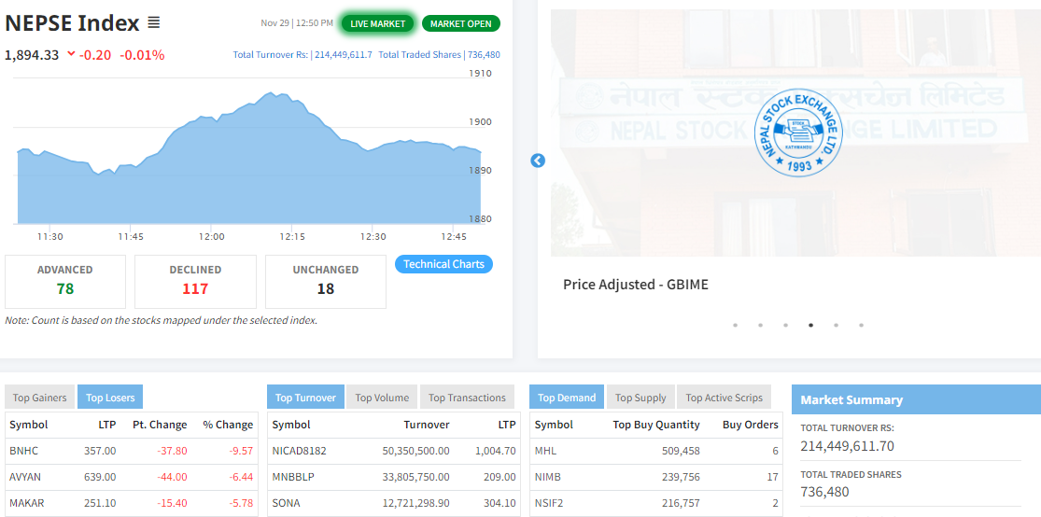Click the % Change column header
Viewport: 1041px width, 517px height.
[230, 425]
